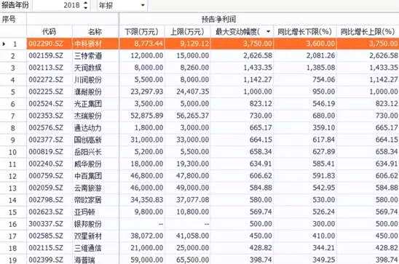Select stock code 002576.SZ
399x264 pixels.
[x=46, y=127]
